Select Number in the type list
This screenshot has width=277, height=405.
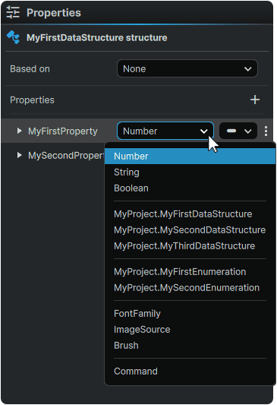[x=190, y=157]
